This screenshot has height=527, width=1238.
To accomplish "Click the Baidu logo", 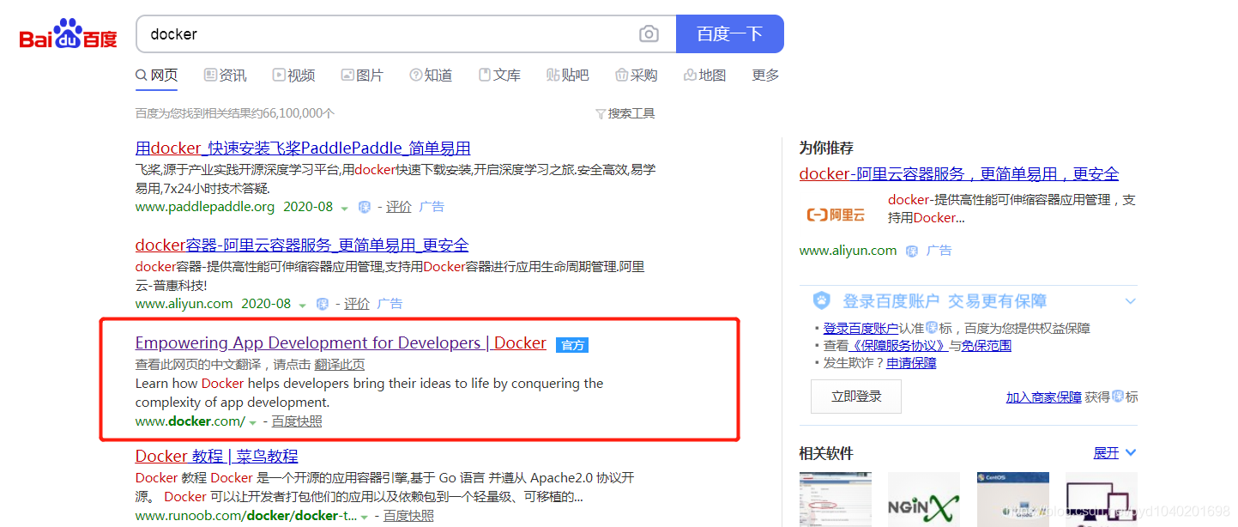I will [x=68, y=34].
